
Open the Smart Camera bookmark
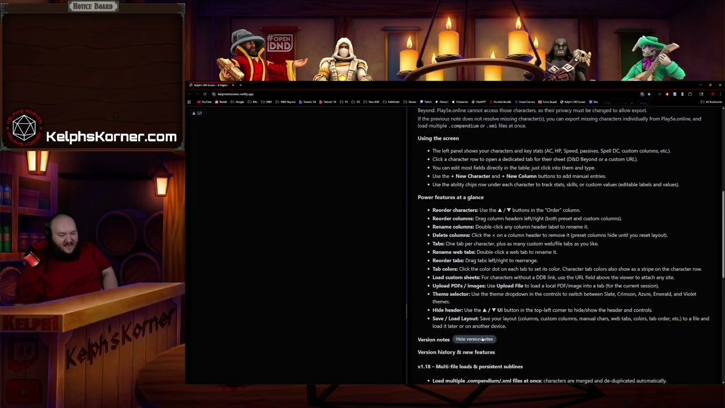point(524,101)
